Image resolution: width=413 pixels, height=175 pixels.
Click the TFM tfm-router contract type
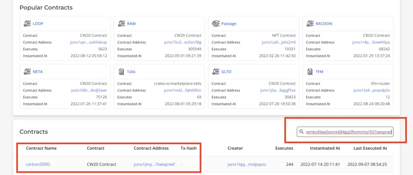[x=380, y=83]
